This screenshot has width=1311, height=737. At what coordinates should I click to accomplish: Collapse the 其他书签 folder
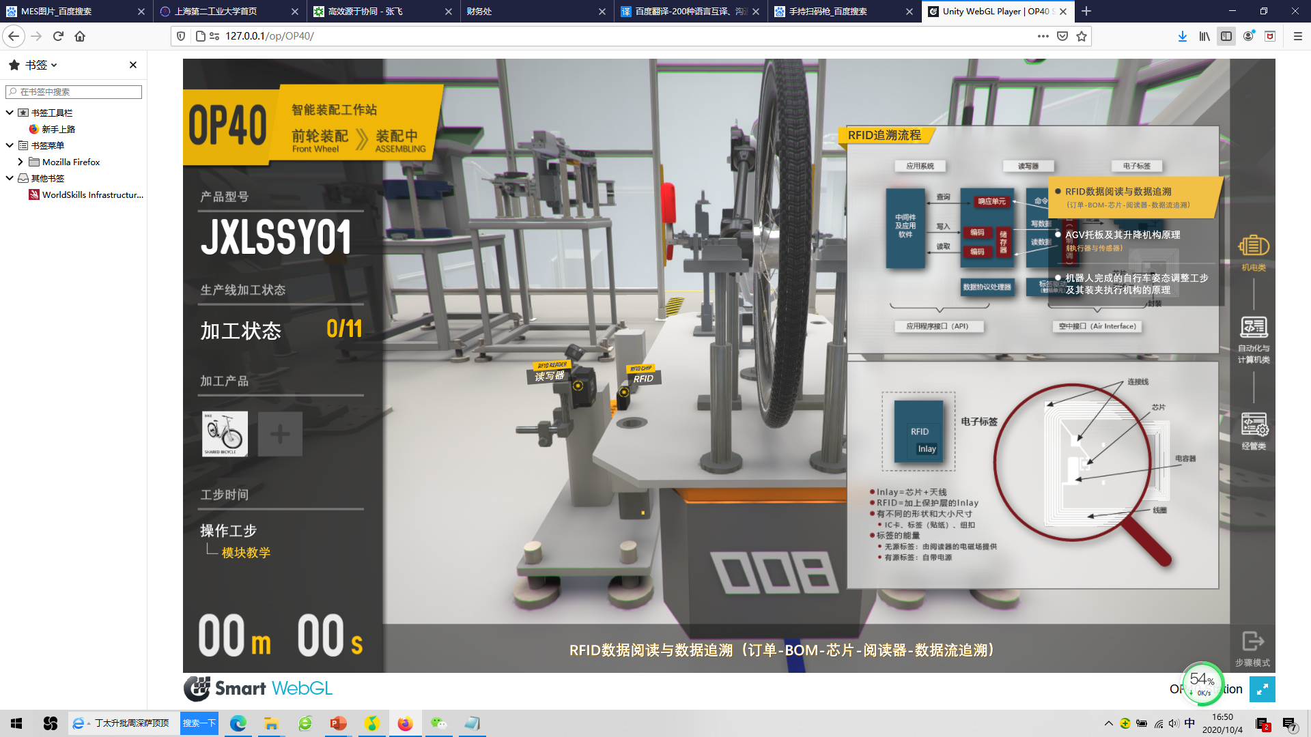click(10, 178)
